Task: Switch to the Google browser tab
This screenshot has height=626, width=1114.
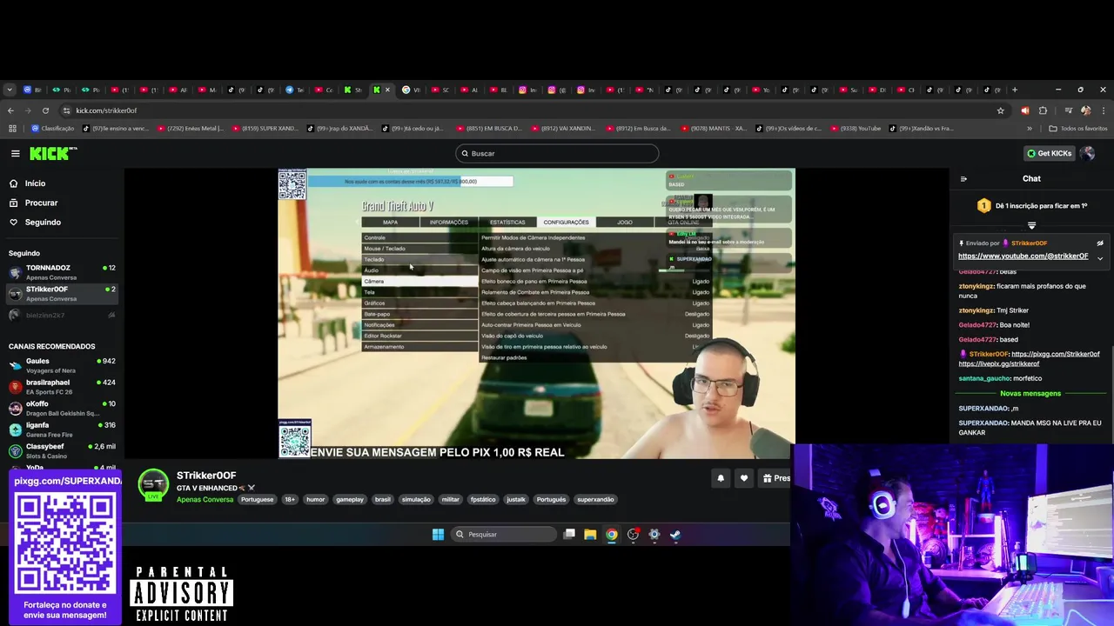Action: [x=411, y=90]
